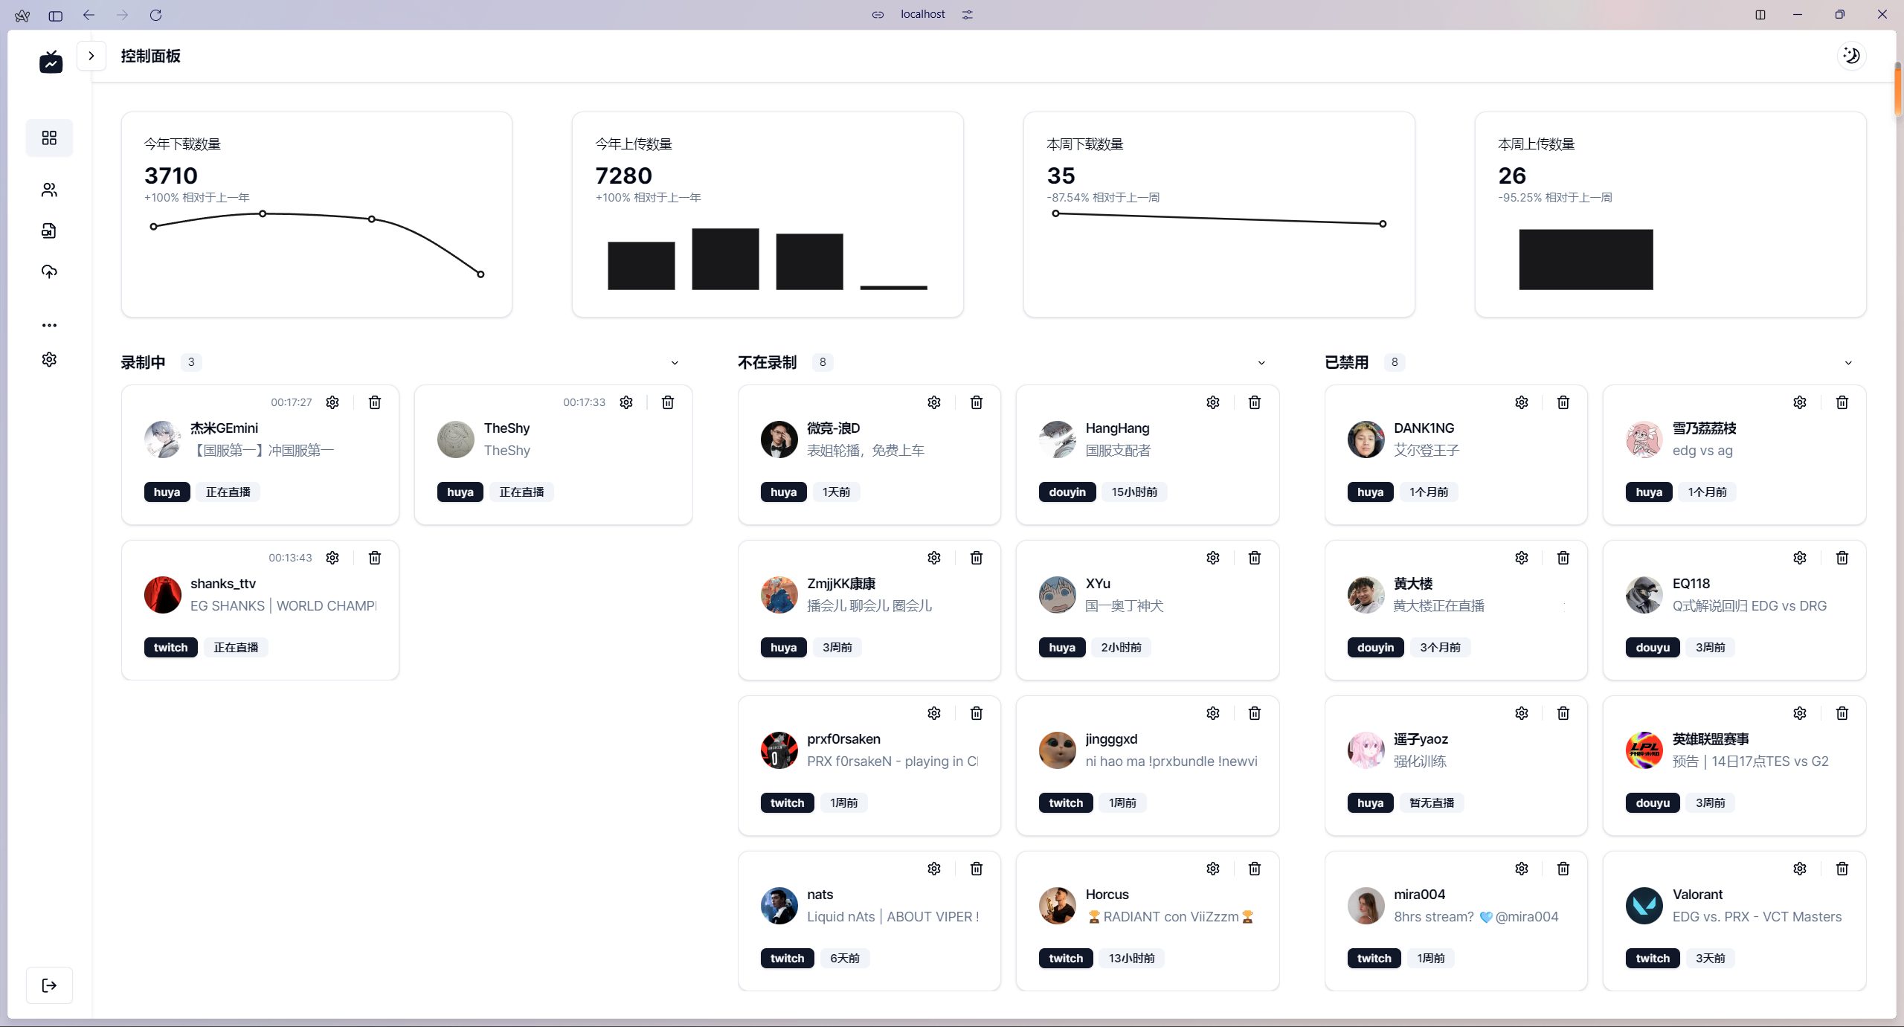Collapse the 不在录制 section chevron
The height and width of the screenshot is (1027, 1904).
pyautogui.click(x=1261, y=363)
